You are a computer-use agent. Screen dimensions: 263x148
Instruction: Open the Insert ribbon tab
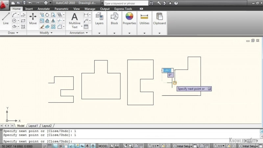point(29,9)
